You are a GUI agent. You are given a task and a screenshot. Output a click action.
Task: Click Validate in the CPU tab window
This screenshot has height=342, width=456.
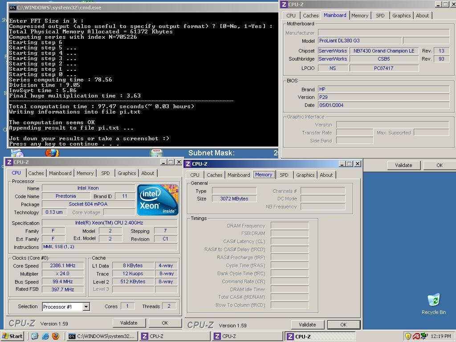point(129,323)
